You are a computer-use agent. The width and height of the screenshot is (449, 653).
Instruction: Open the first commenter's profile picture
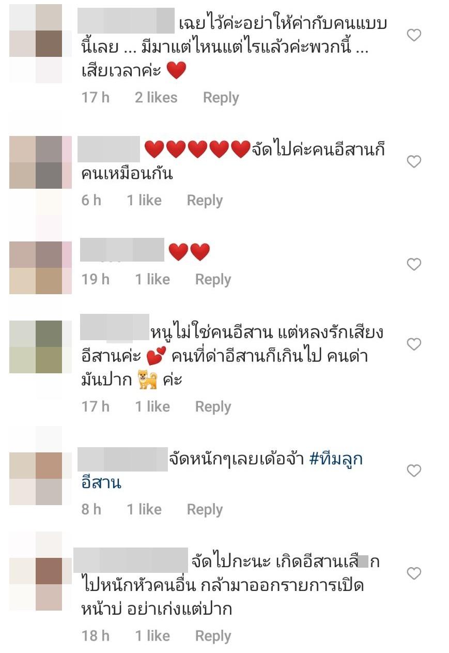point(36,43)
